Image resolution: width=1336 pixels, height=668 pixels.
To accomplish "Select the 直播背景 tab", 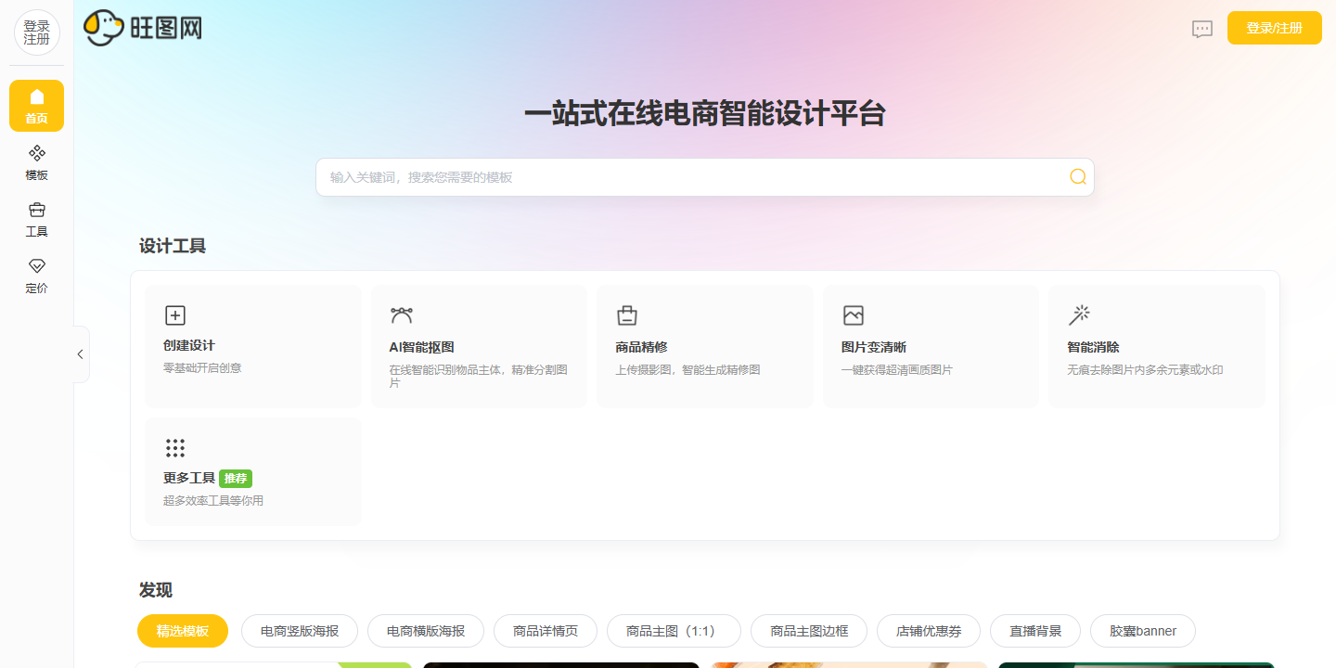I will coord(1035,631).
